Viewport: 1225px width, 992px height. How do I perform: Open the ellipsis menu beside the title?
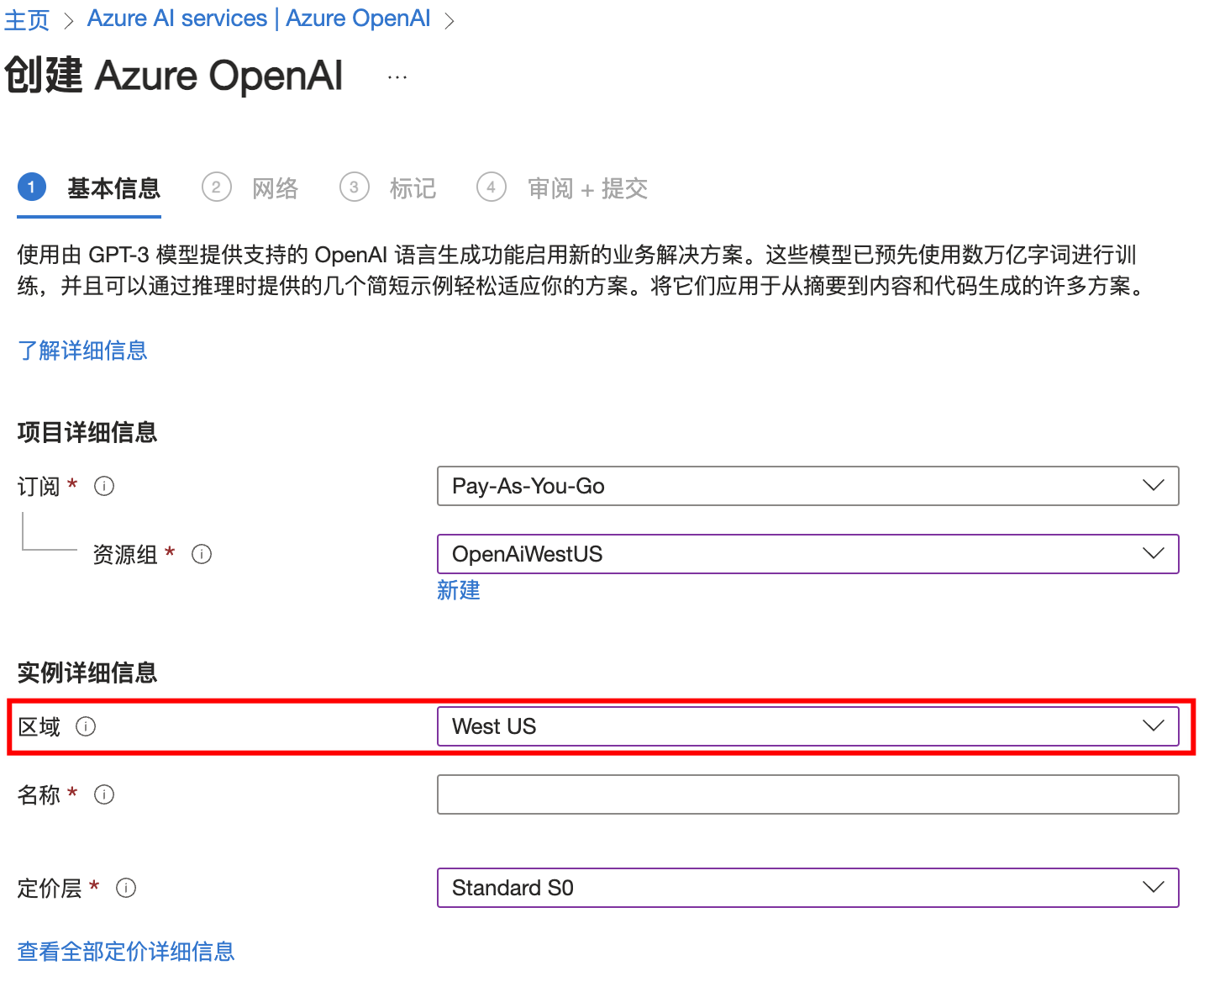pos(397,77)
